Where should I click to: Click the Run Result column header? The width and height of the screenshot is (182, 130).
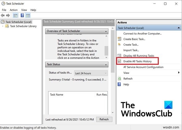(101, 95)
